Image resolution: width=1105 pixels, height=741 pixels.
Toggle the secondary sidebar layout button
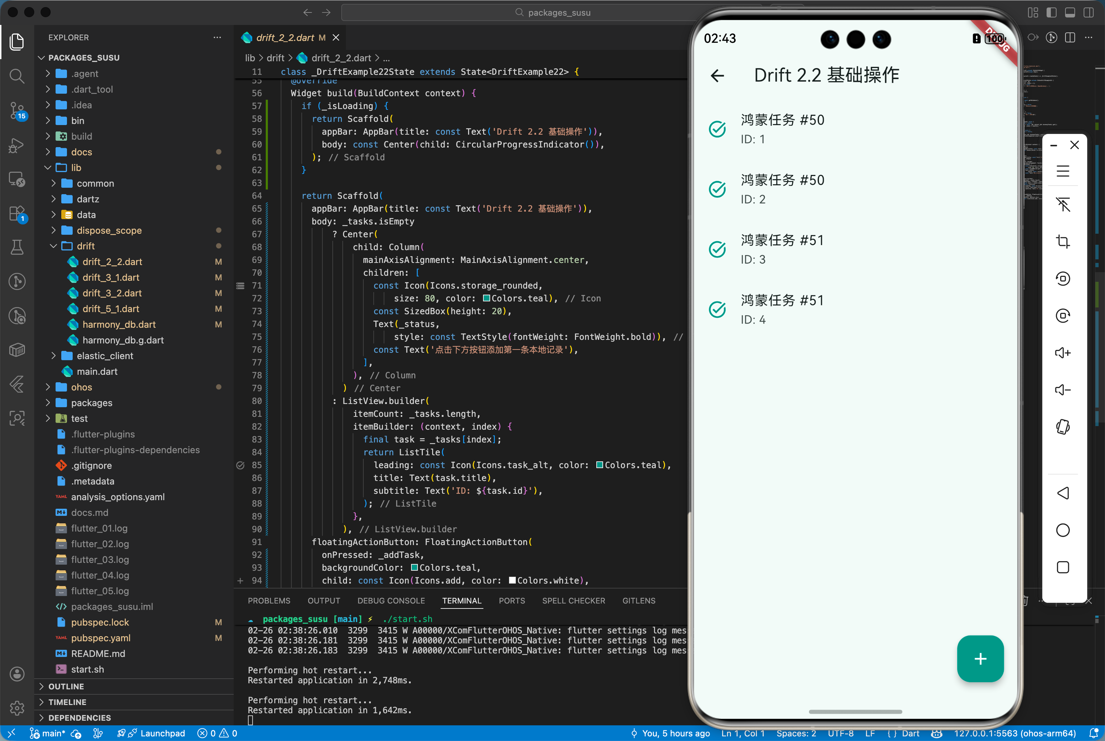[x=1088, y=13]
